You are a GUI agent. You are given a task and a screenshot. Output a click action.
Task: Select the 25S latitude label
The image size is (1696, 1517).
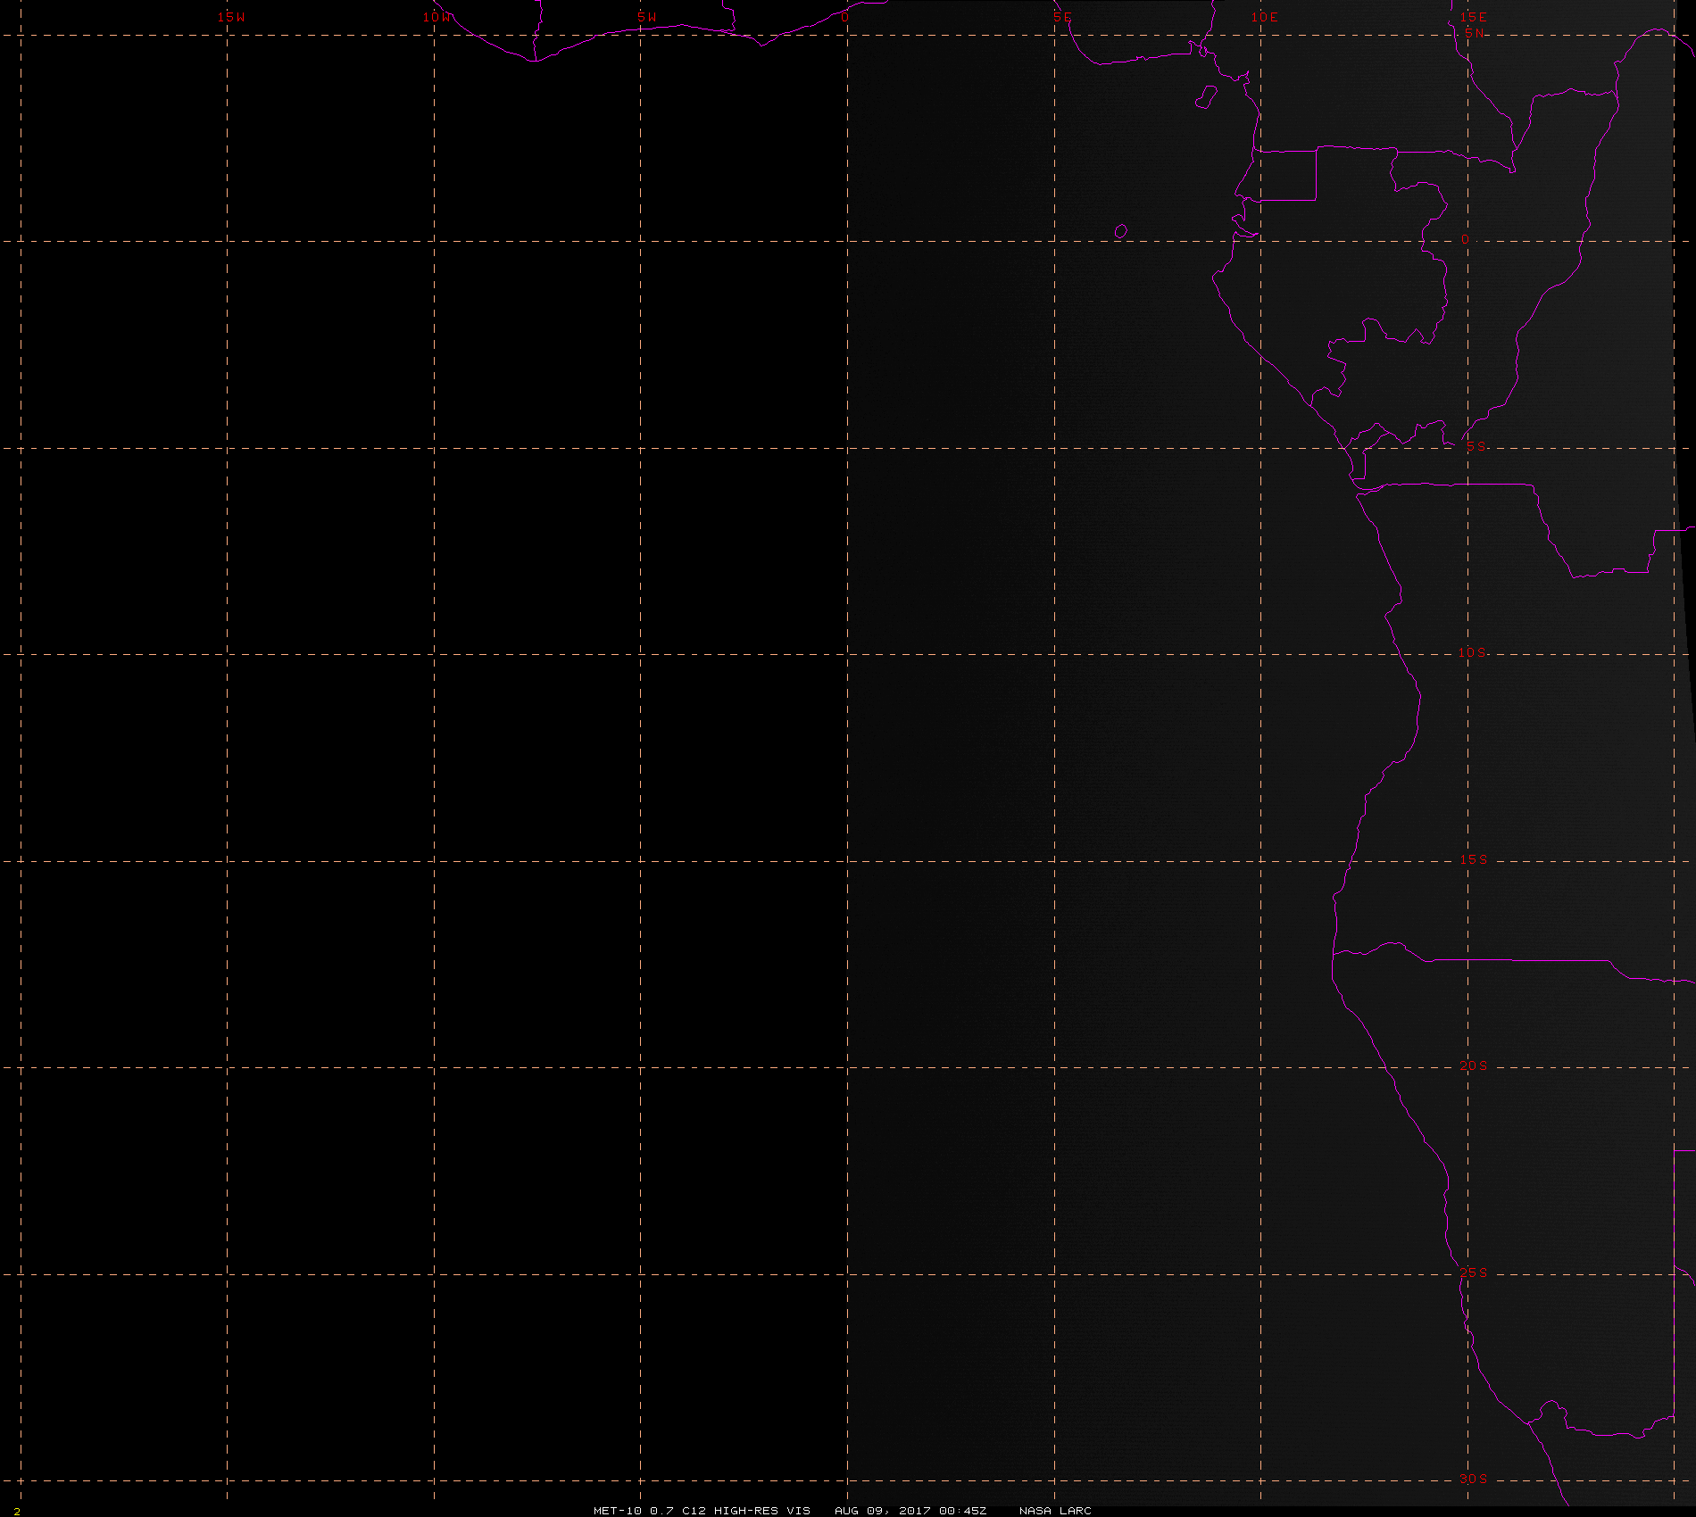(1474, 1272)
